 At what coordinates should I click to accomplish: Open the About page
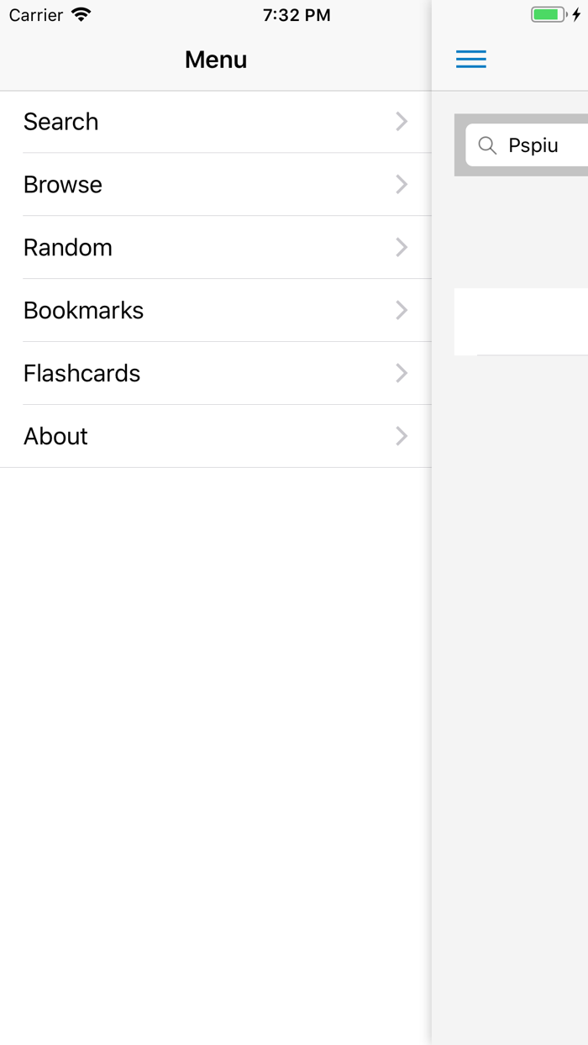point(55,437)
